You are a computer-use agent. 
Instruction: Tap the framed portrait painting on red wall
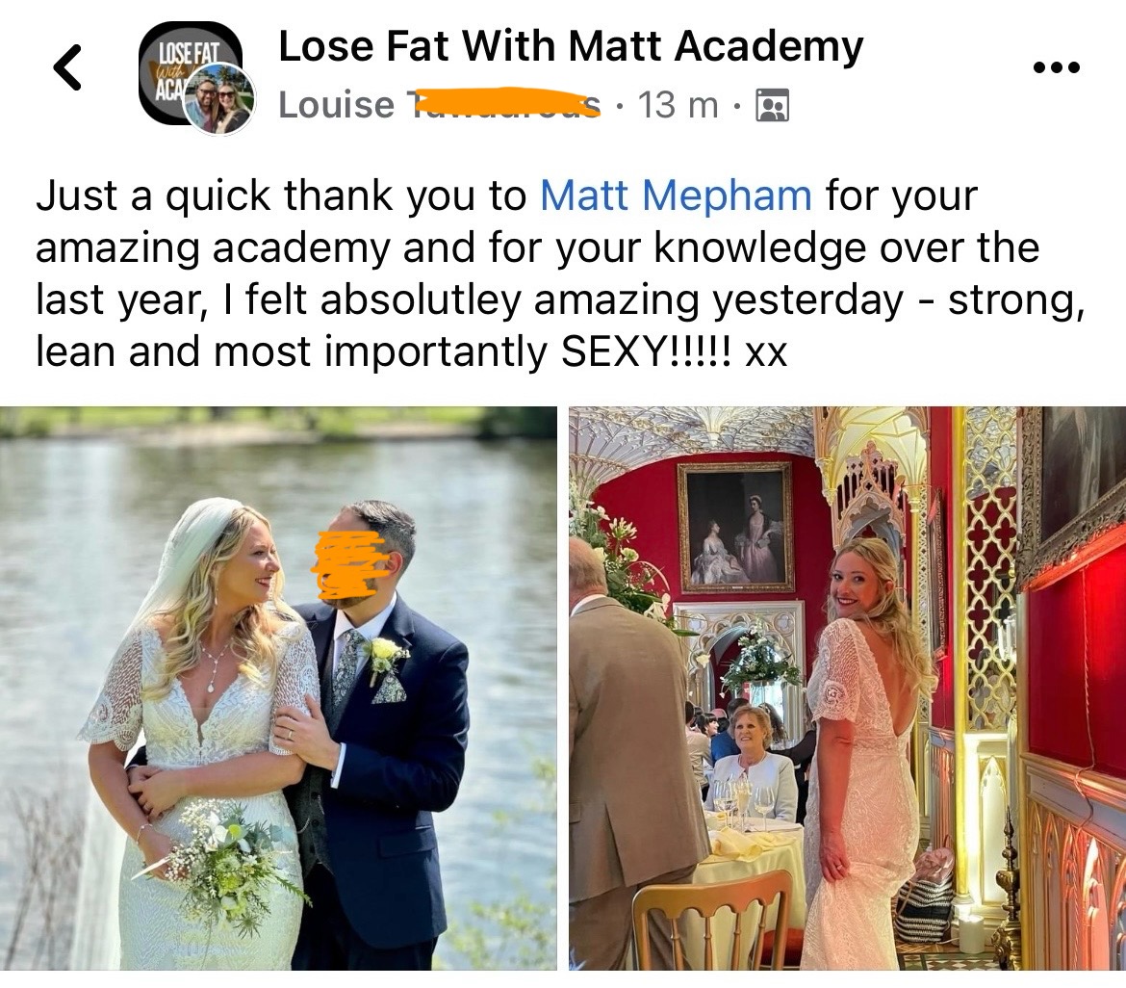735,528
